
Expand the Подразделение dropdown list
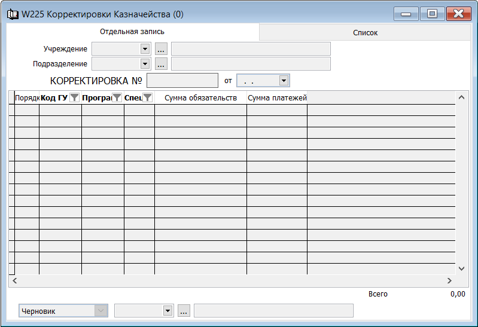pos(144,64)
